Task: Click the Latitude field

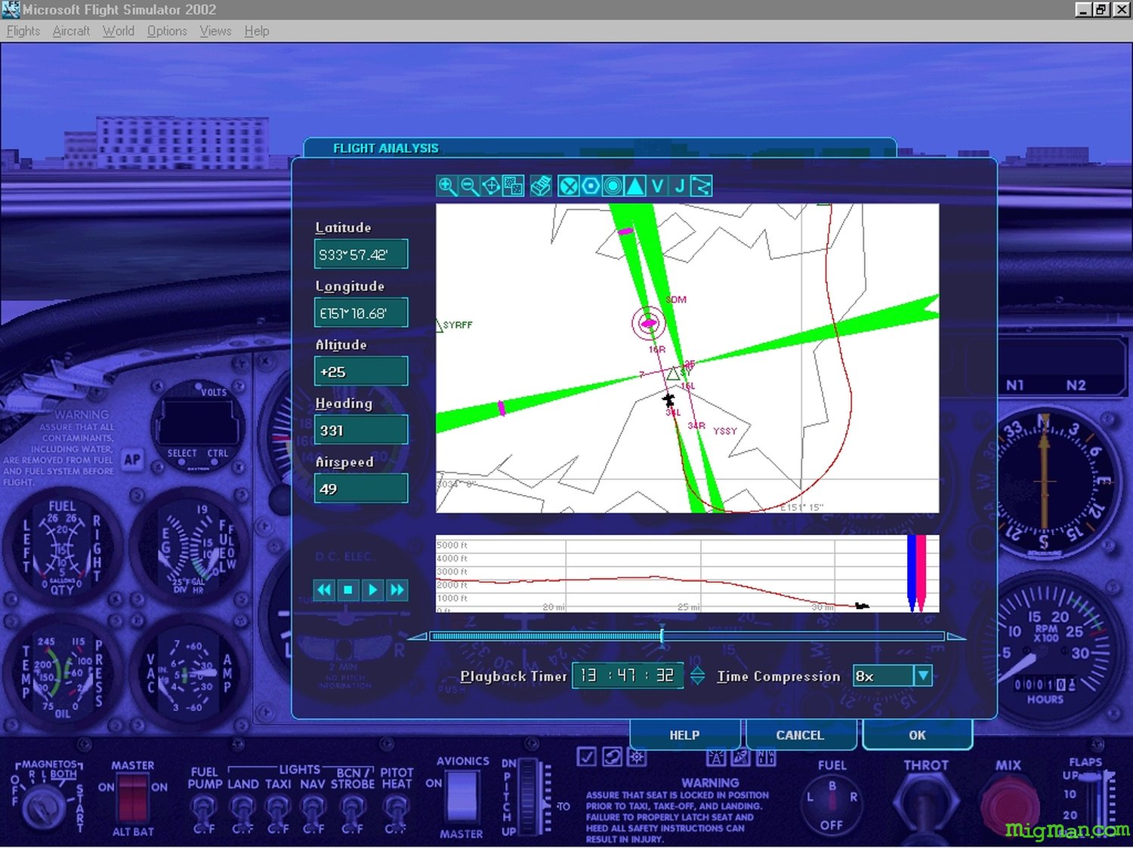Action: click(x=361, y=254)
